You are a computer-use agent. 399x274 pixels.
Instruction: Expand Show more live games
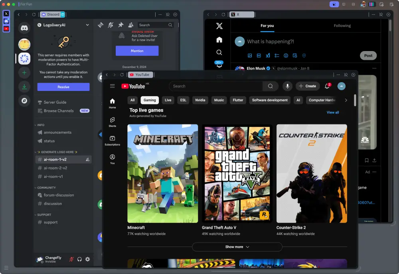(x=237, y=247)
